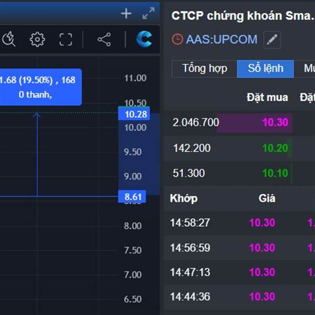
Task: Edit symbol with pencil icon
Action: [272, 39]
